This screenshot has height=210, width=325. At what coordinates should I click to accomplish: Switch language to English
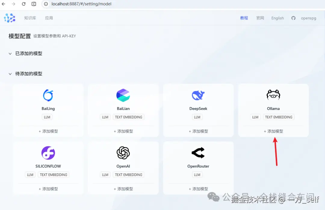point(277,18)
